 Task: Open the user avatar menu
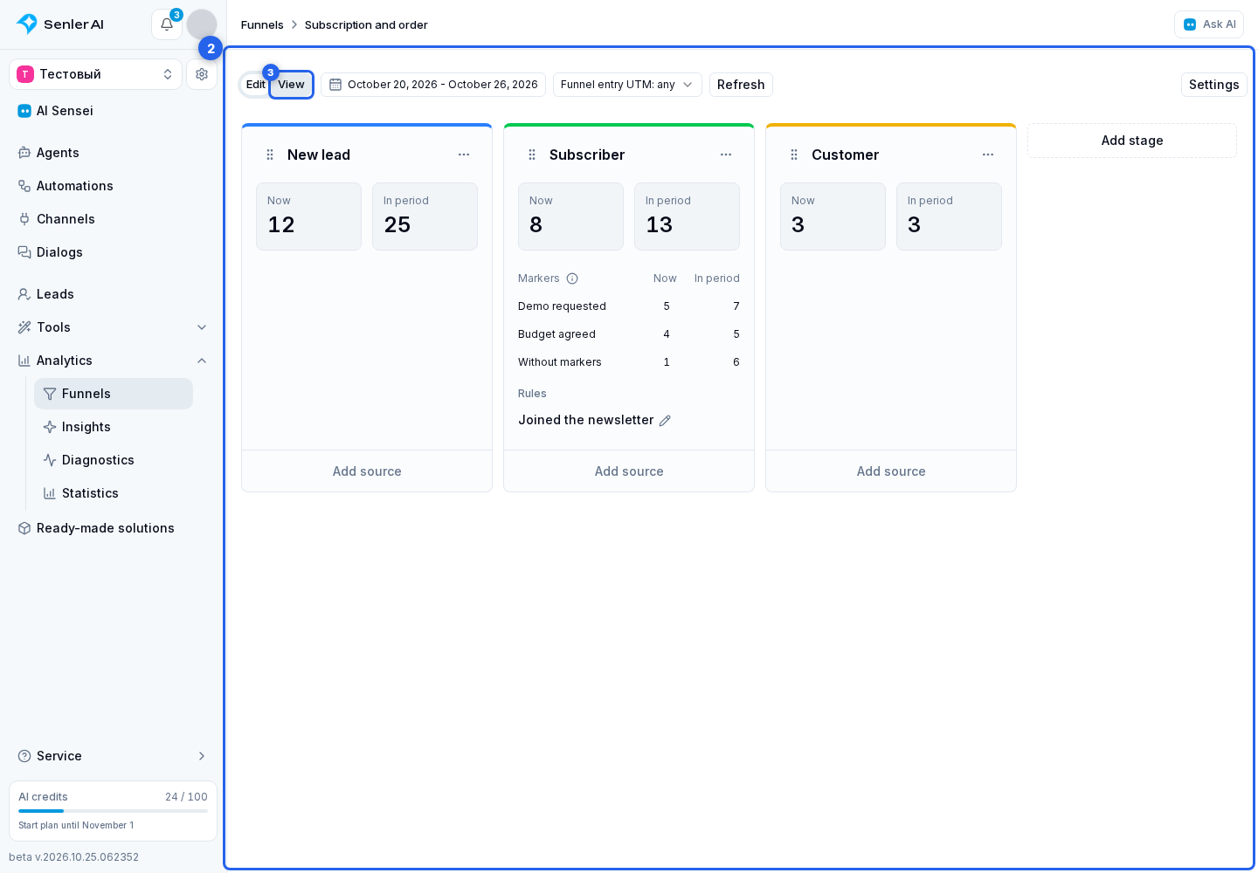202,24
